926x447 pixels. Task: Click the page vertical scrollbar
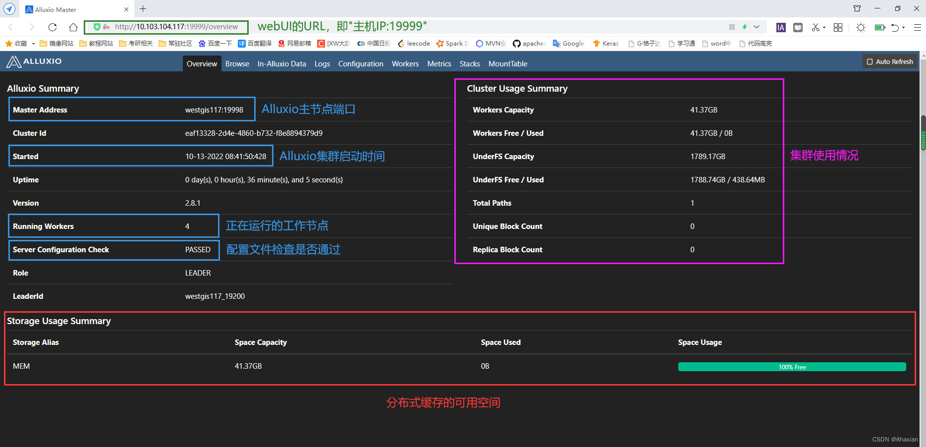(x=923, y=133)
